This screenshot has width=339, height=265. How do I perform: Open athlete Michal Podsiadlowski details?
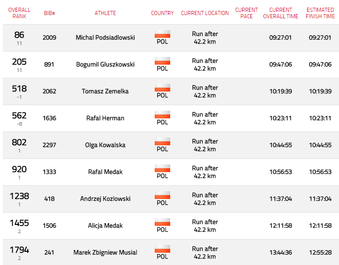point(105,37)
